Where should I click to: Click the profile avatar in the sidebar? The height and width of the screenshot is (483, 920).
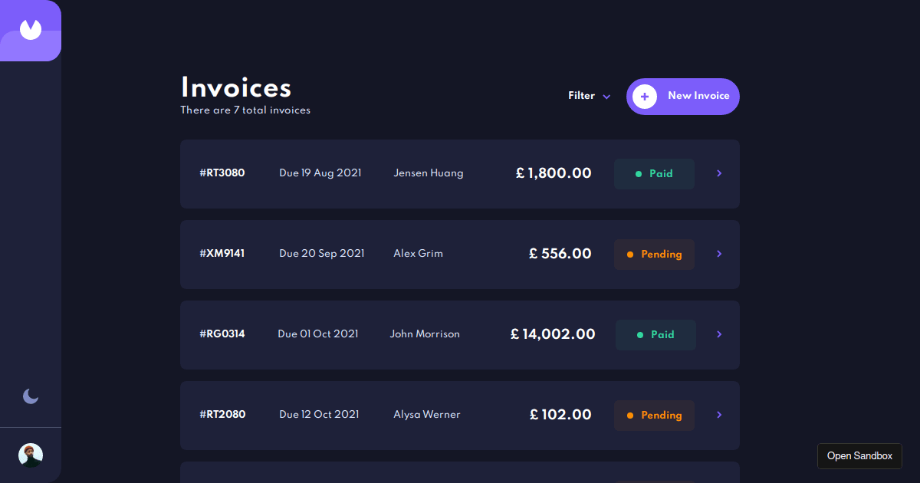[30, 455]
